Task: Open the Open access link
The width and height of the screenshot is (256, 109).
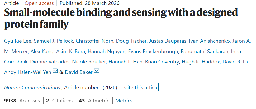Action: tap(39, 3)
